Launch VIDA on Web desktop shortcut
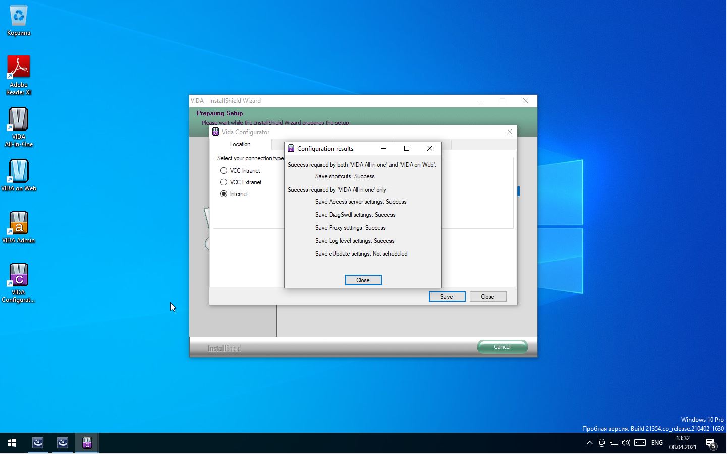This screenshot has height=454, width=727. point(19,175)
